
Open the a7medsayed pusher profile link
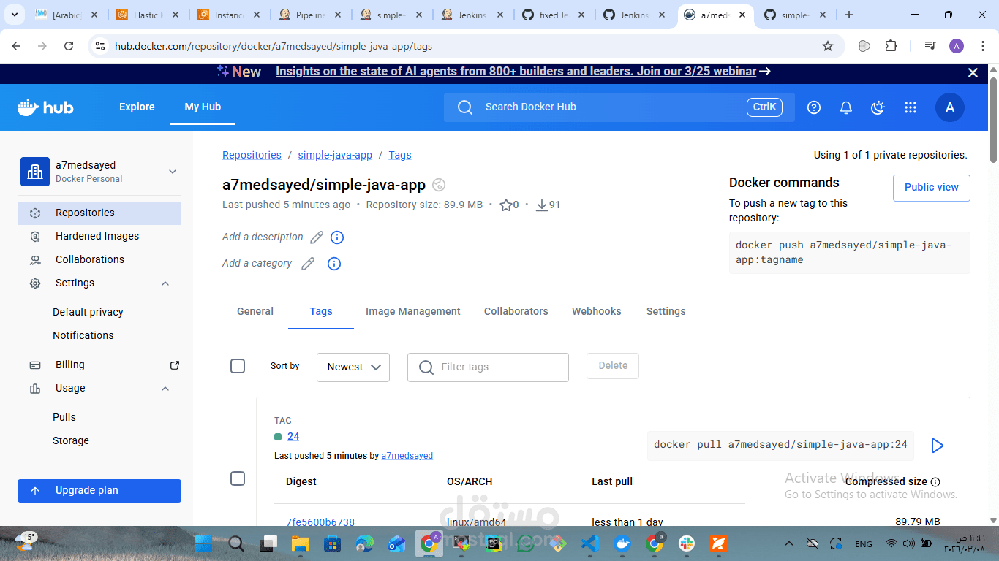(x=407, y=456)
